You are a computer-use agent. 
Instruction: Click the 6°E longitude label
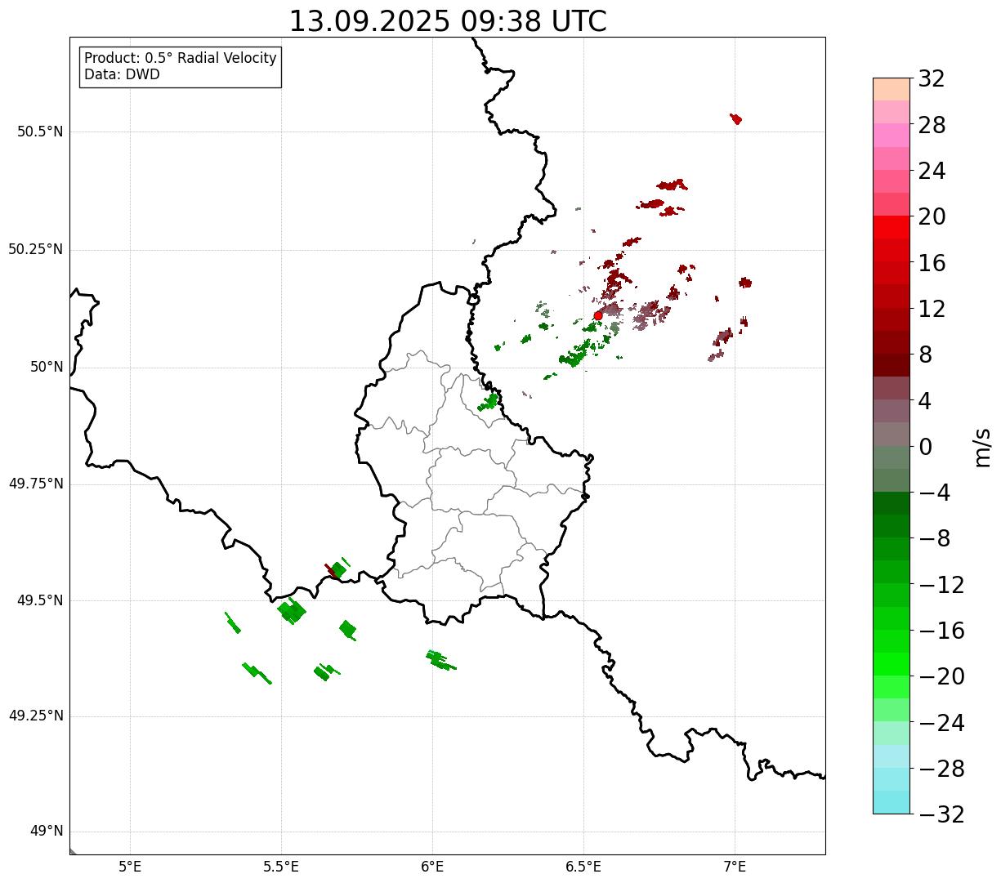(432, 867)
